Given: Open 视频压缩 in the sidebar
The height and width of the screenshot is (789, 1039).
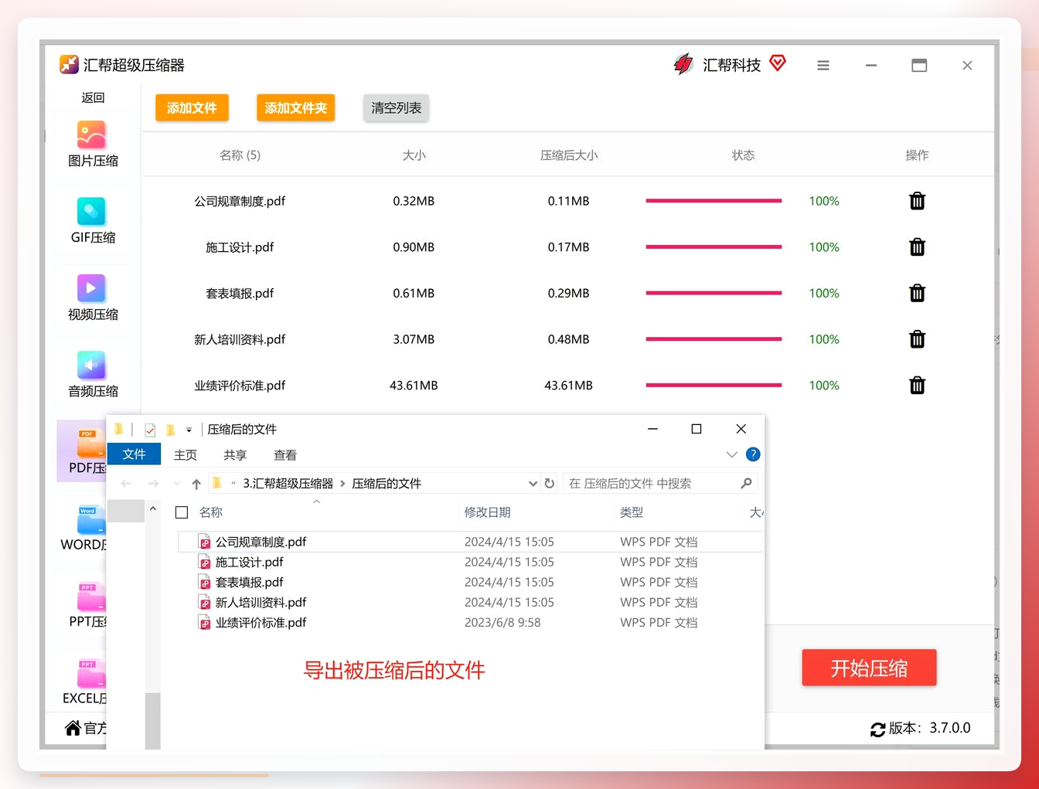Looking at the screenshot, I should (x=92, y=298).
